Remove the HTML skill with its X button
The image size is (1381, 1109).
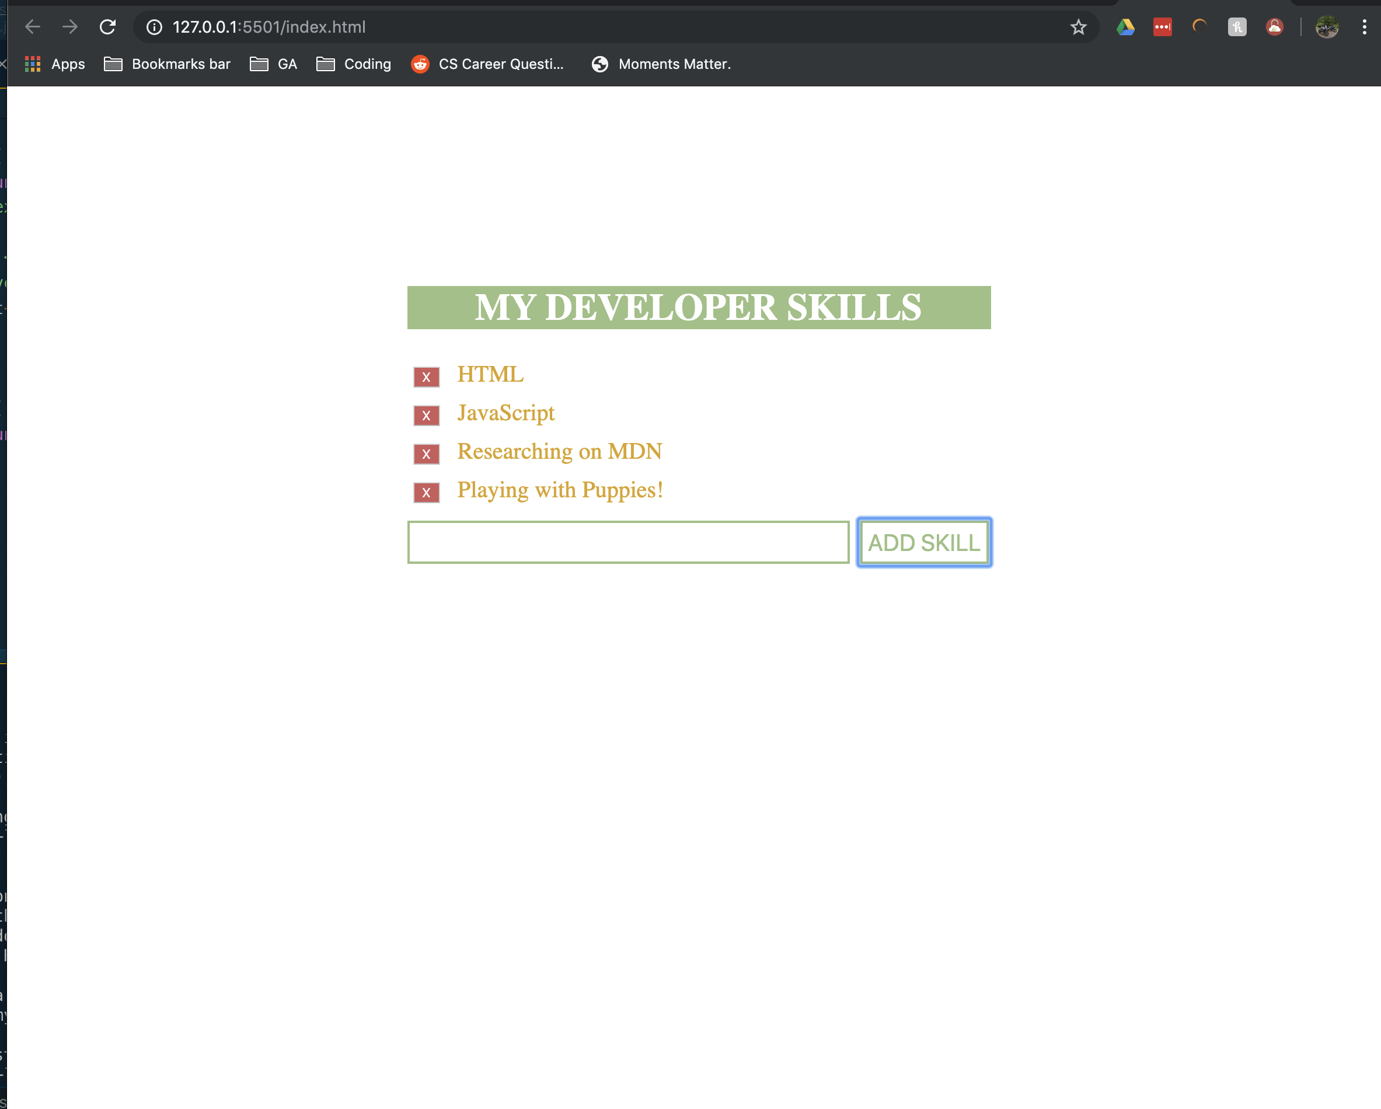(x=426, y=378)
